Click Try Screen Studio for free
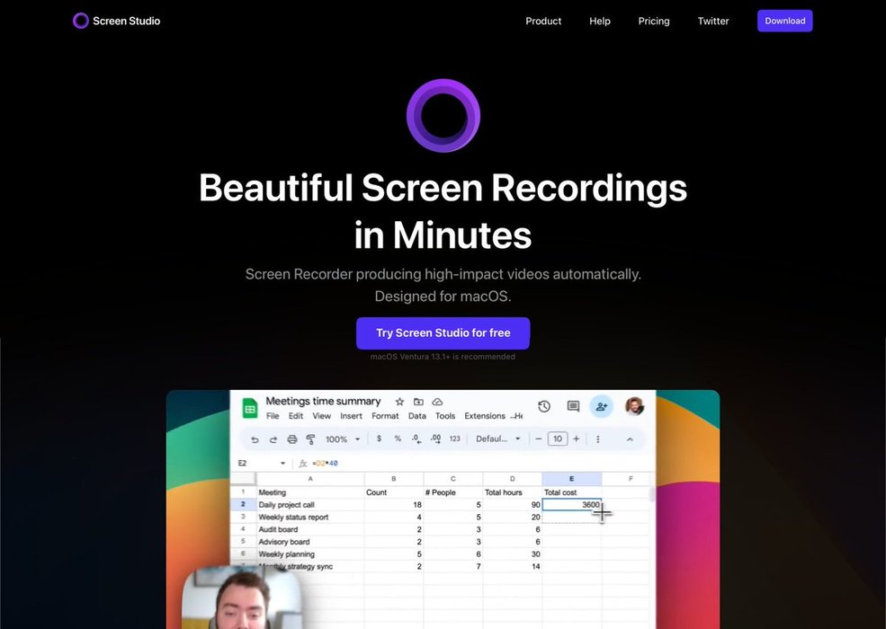 [x=443, y=332]
